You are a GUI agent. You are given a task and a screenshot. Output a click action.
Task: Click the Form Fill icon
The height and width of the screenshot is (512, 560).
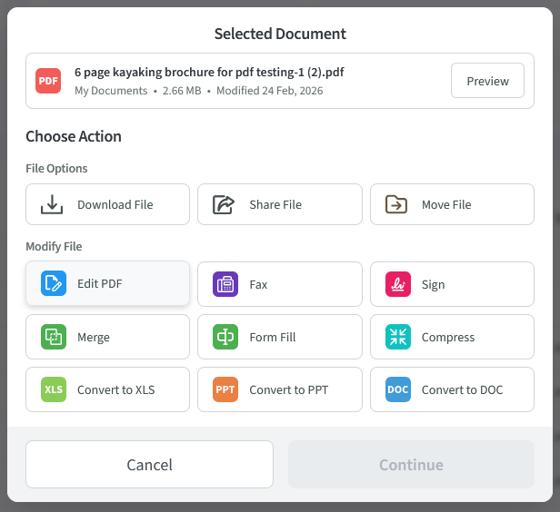click(225, 337)
